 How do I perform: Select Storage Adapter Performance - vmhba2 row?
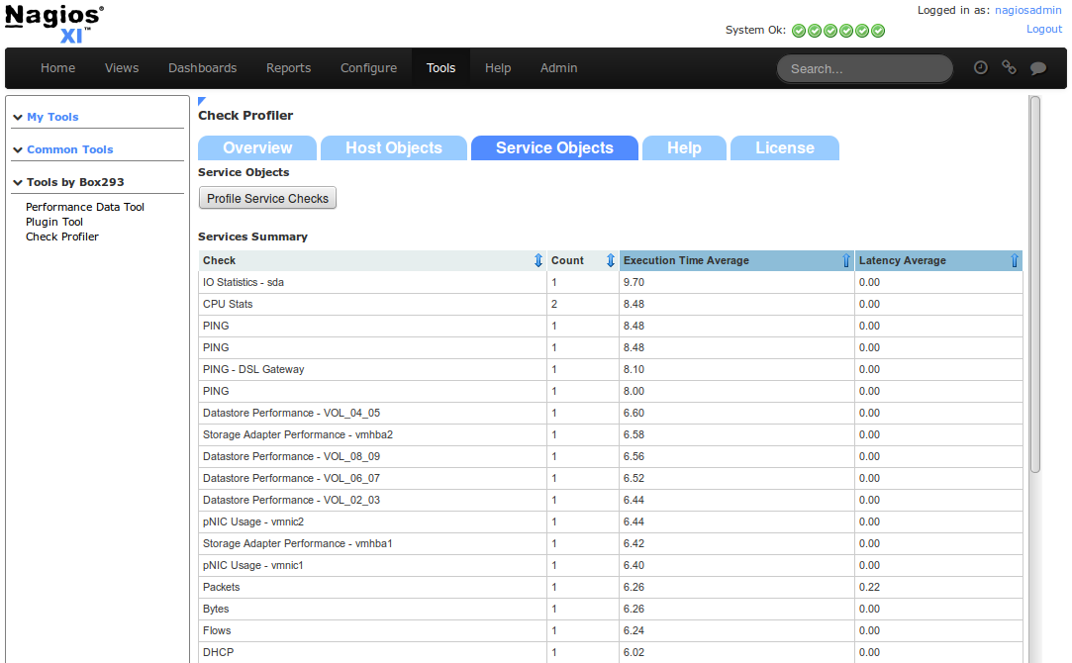[611, 434]
